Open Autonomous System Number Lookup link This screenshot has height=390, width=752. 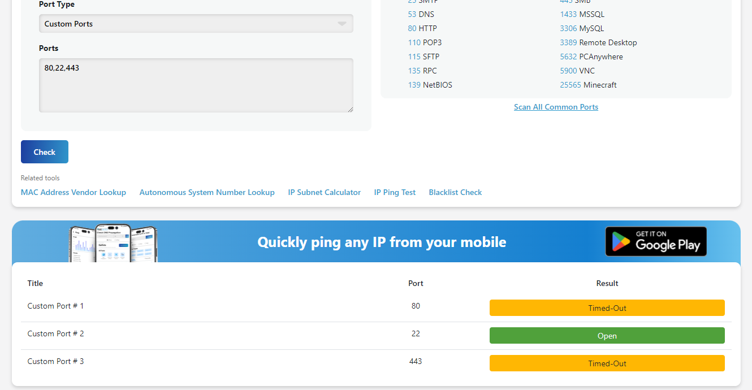point(207,192)
